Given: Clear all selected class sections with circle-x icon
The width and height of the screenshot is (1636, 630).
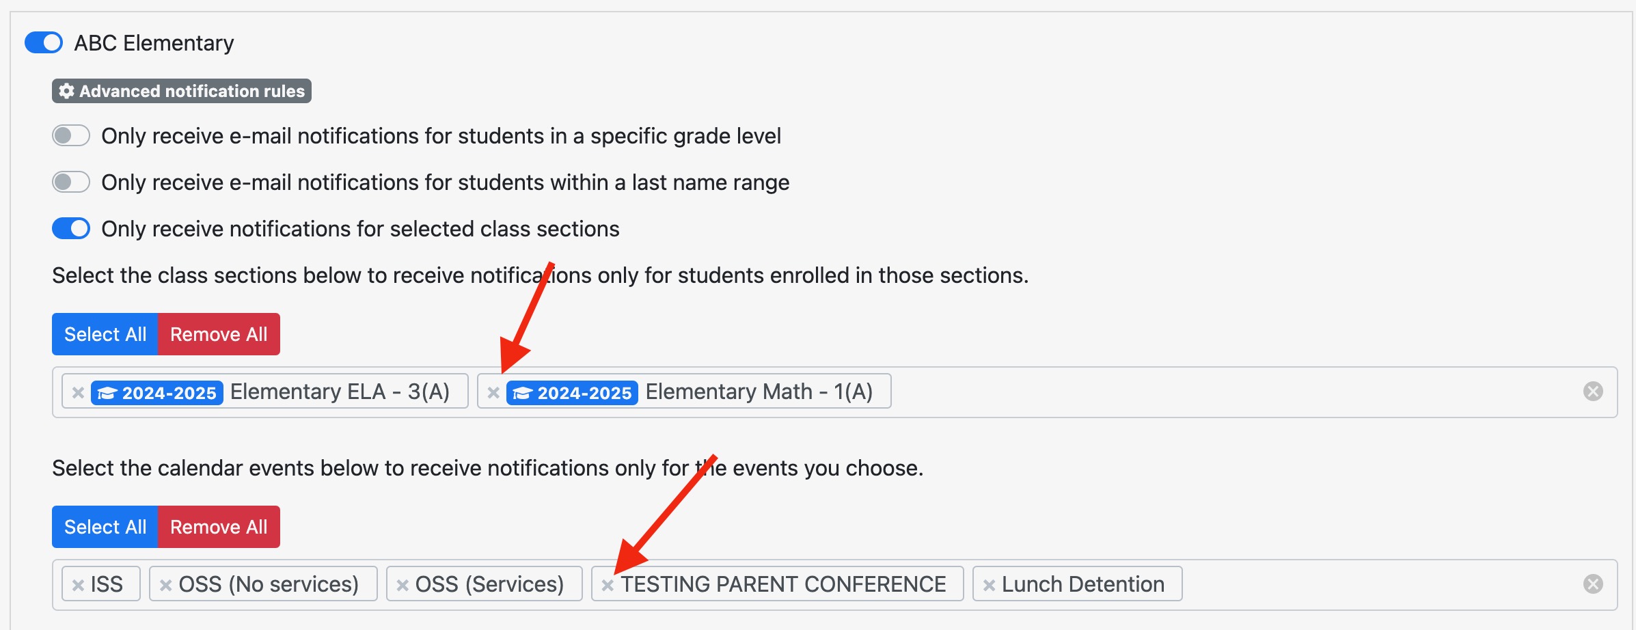Looking at the screenshot, I should click(x=1593, y=392).
